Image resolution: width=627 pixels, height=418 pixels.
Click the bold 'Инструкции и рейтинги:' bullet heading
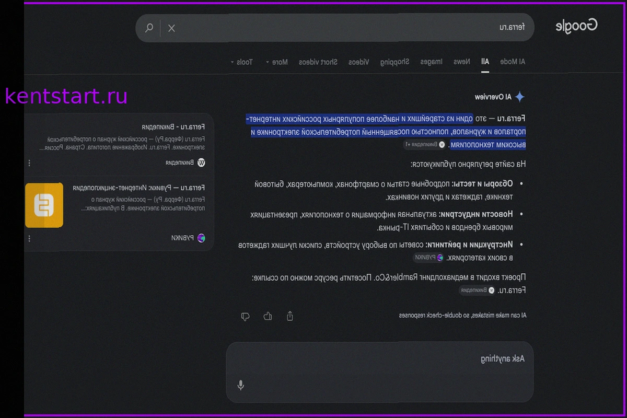click(469, 245)
